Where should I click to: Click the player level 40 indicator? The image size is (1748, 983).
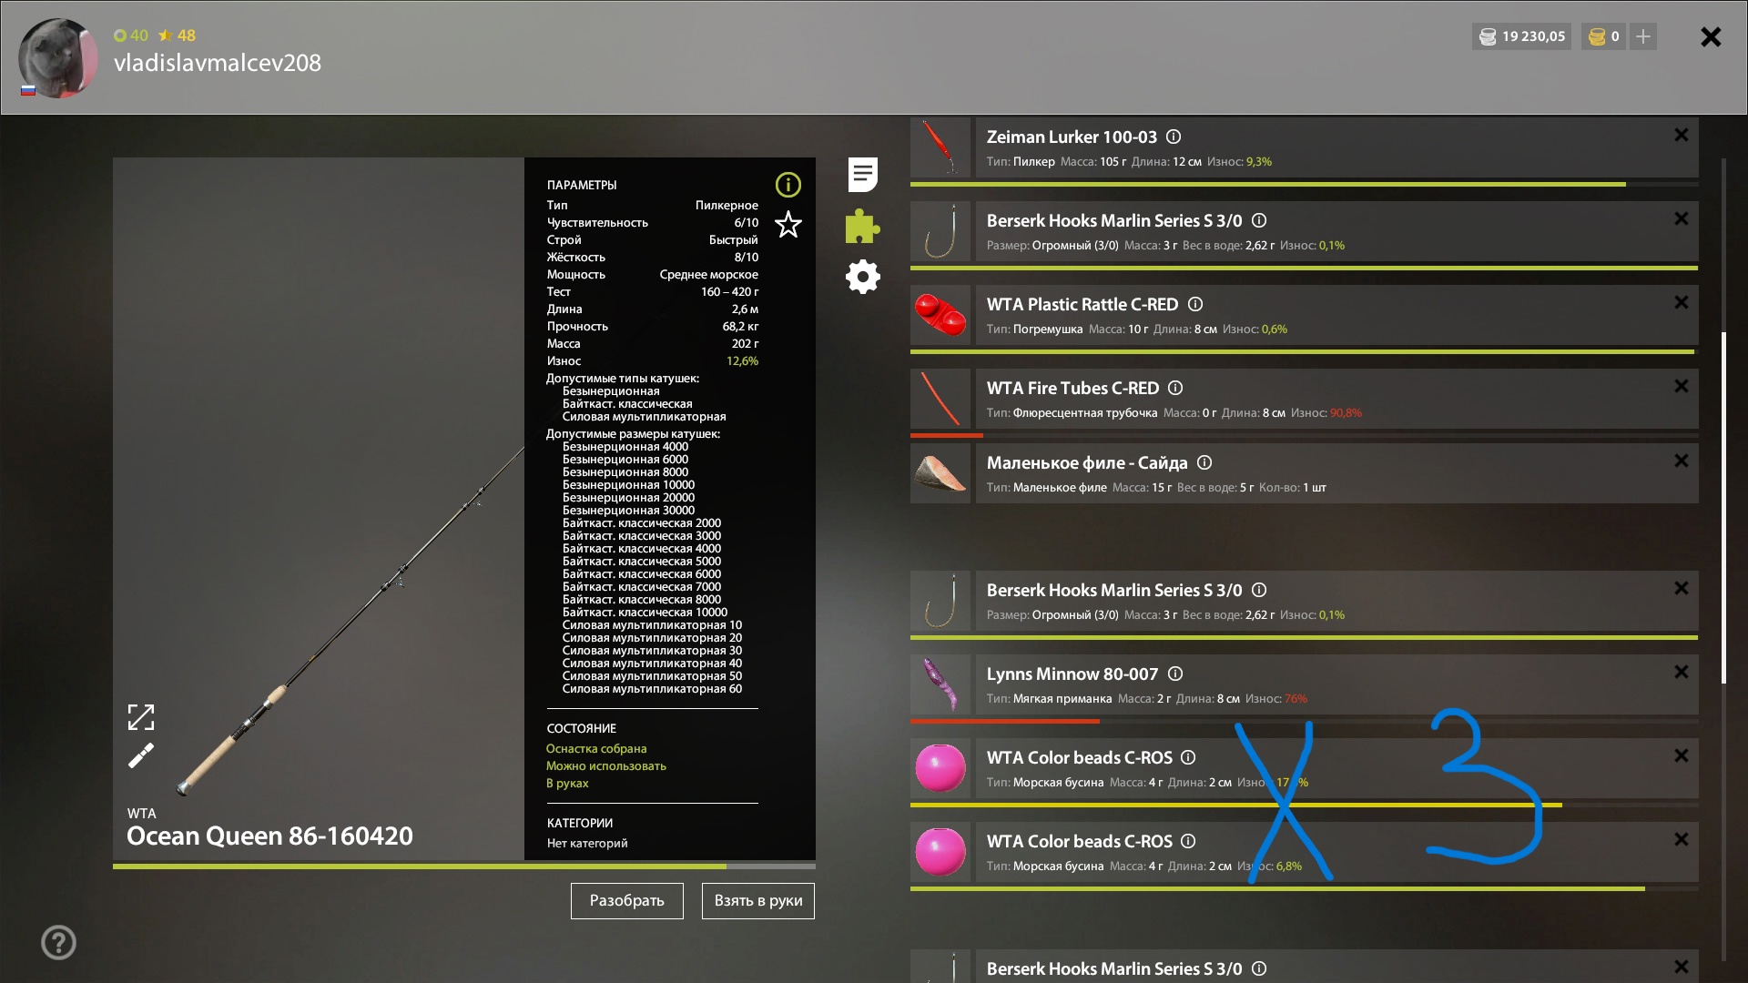[131, 35]
